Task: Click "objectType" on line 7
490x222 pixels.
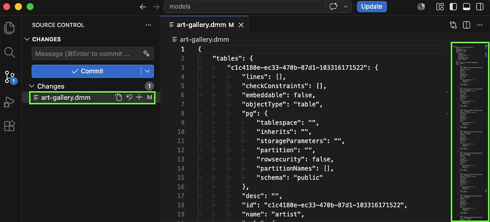Action: click(266, 104)
